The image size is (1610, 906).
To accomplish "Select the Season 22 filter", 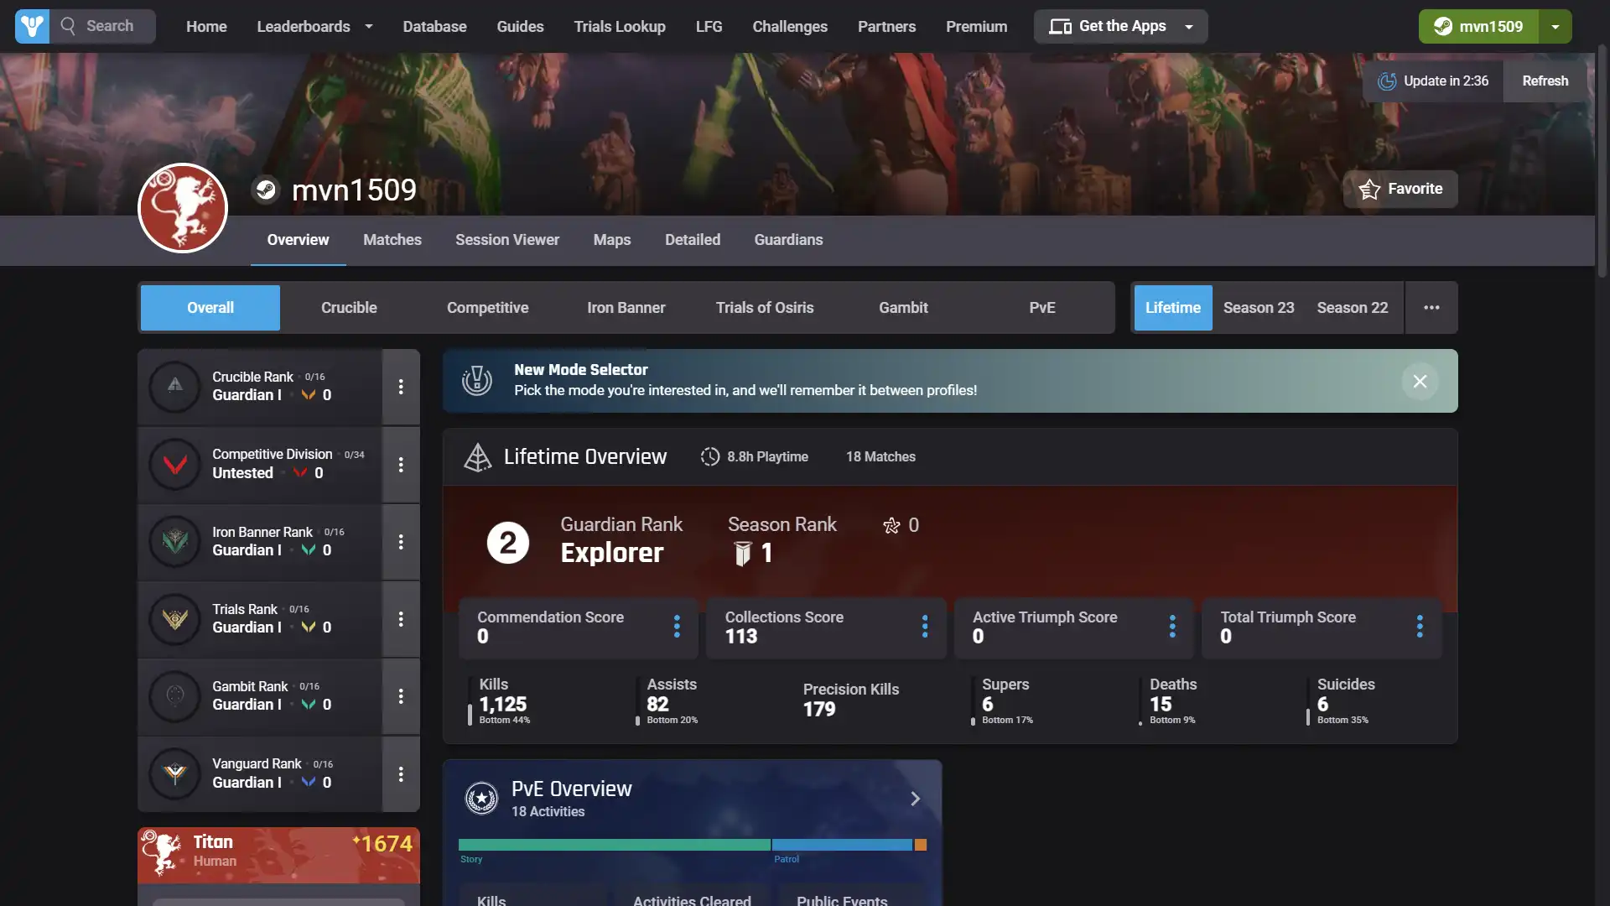I will pos(1353,308).
